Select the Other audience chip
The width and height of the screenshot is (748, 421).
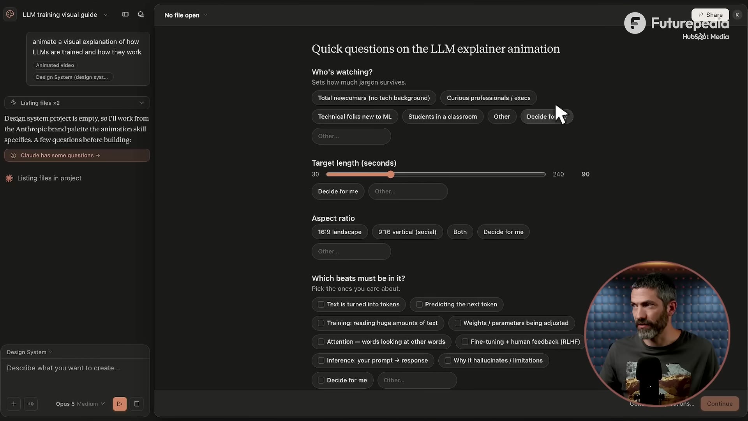tap(502, 117)
